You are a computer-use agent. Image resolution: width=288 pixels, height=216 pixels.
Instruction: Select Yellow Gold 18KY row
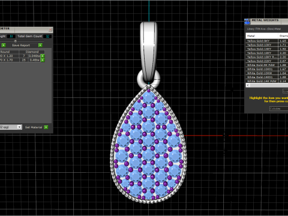[x=267, y=53]
